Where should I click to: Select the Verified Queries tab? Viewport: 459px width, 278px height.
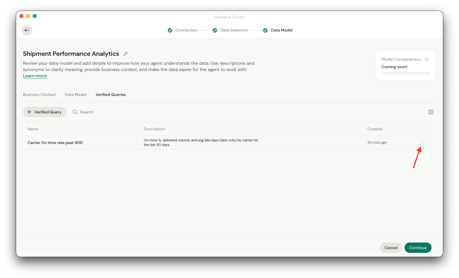point(111,94)
